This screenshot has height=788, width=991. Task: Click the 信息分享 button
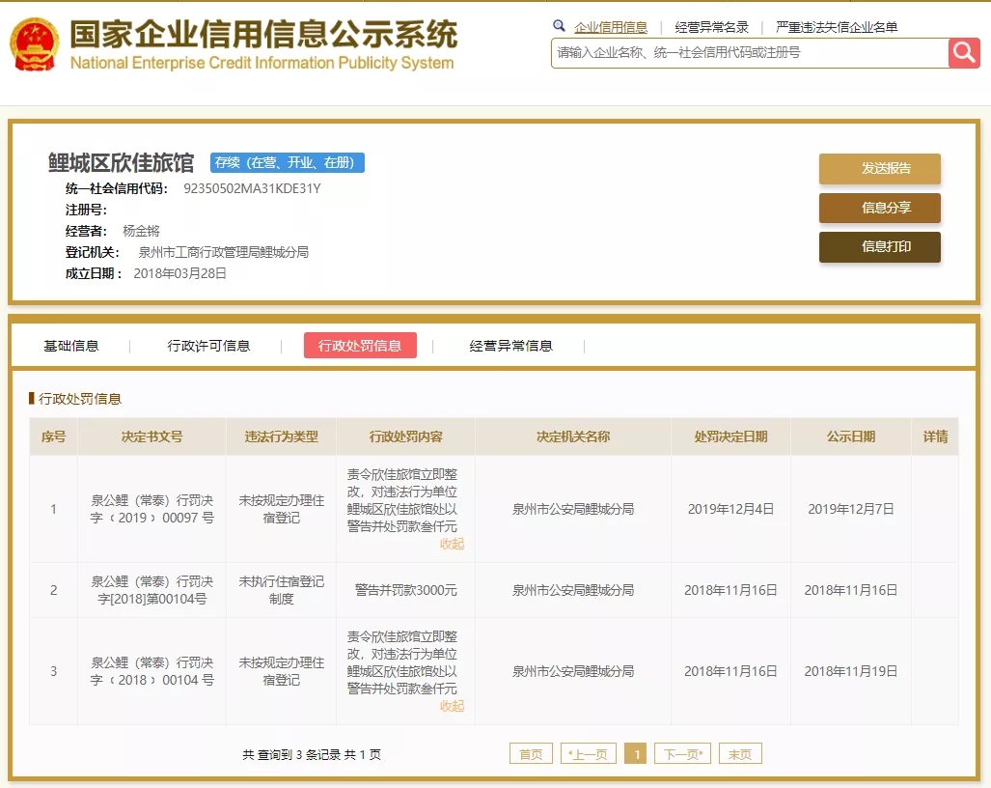click(880, 208)
